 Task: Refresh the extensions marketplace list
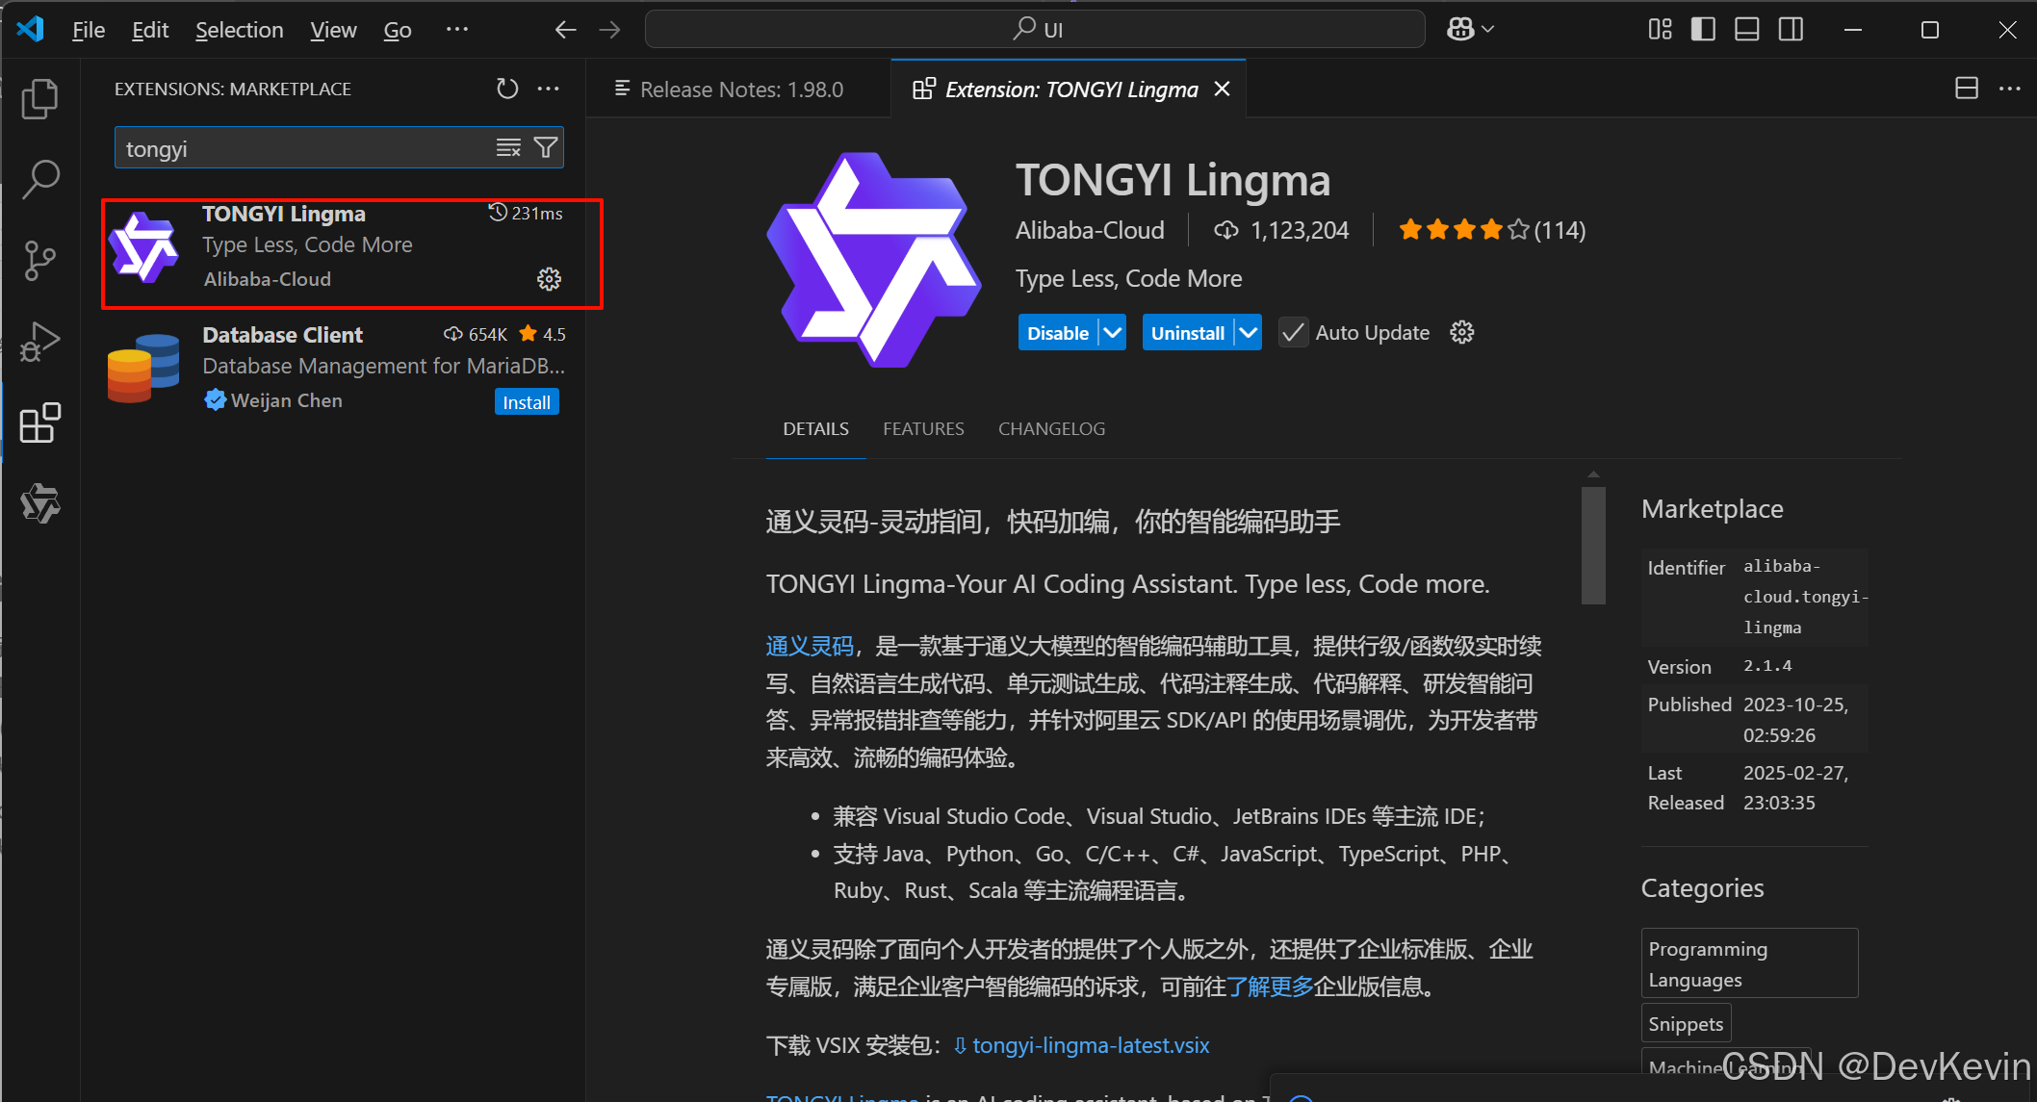(x=507, y=89)
